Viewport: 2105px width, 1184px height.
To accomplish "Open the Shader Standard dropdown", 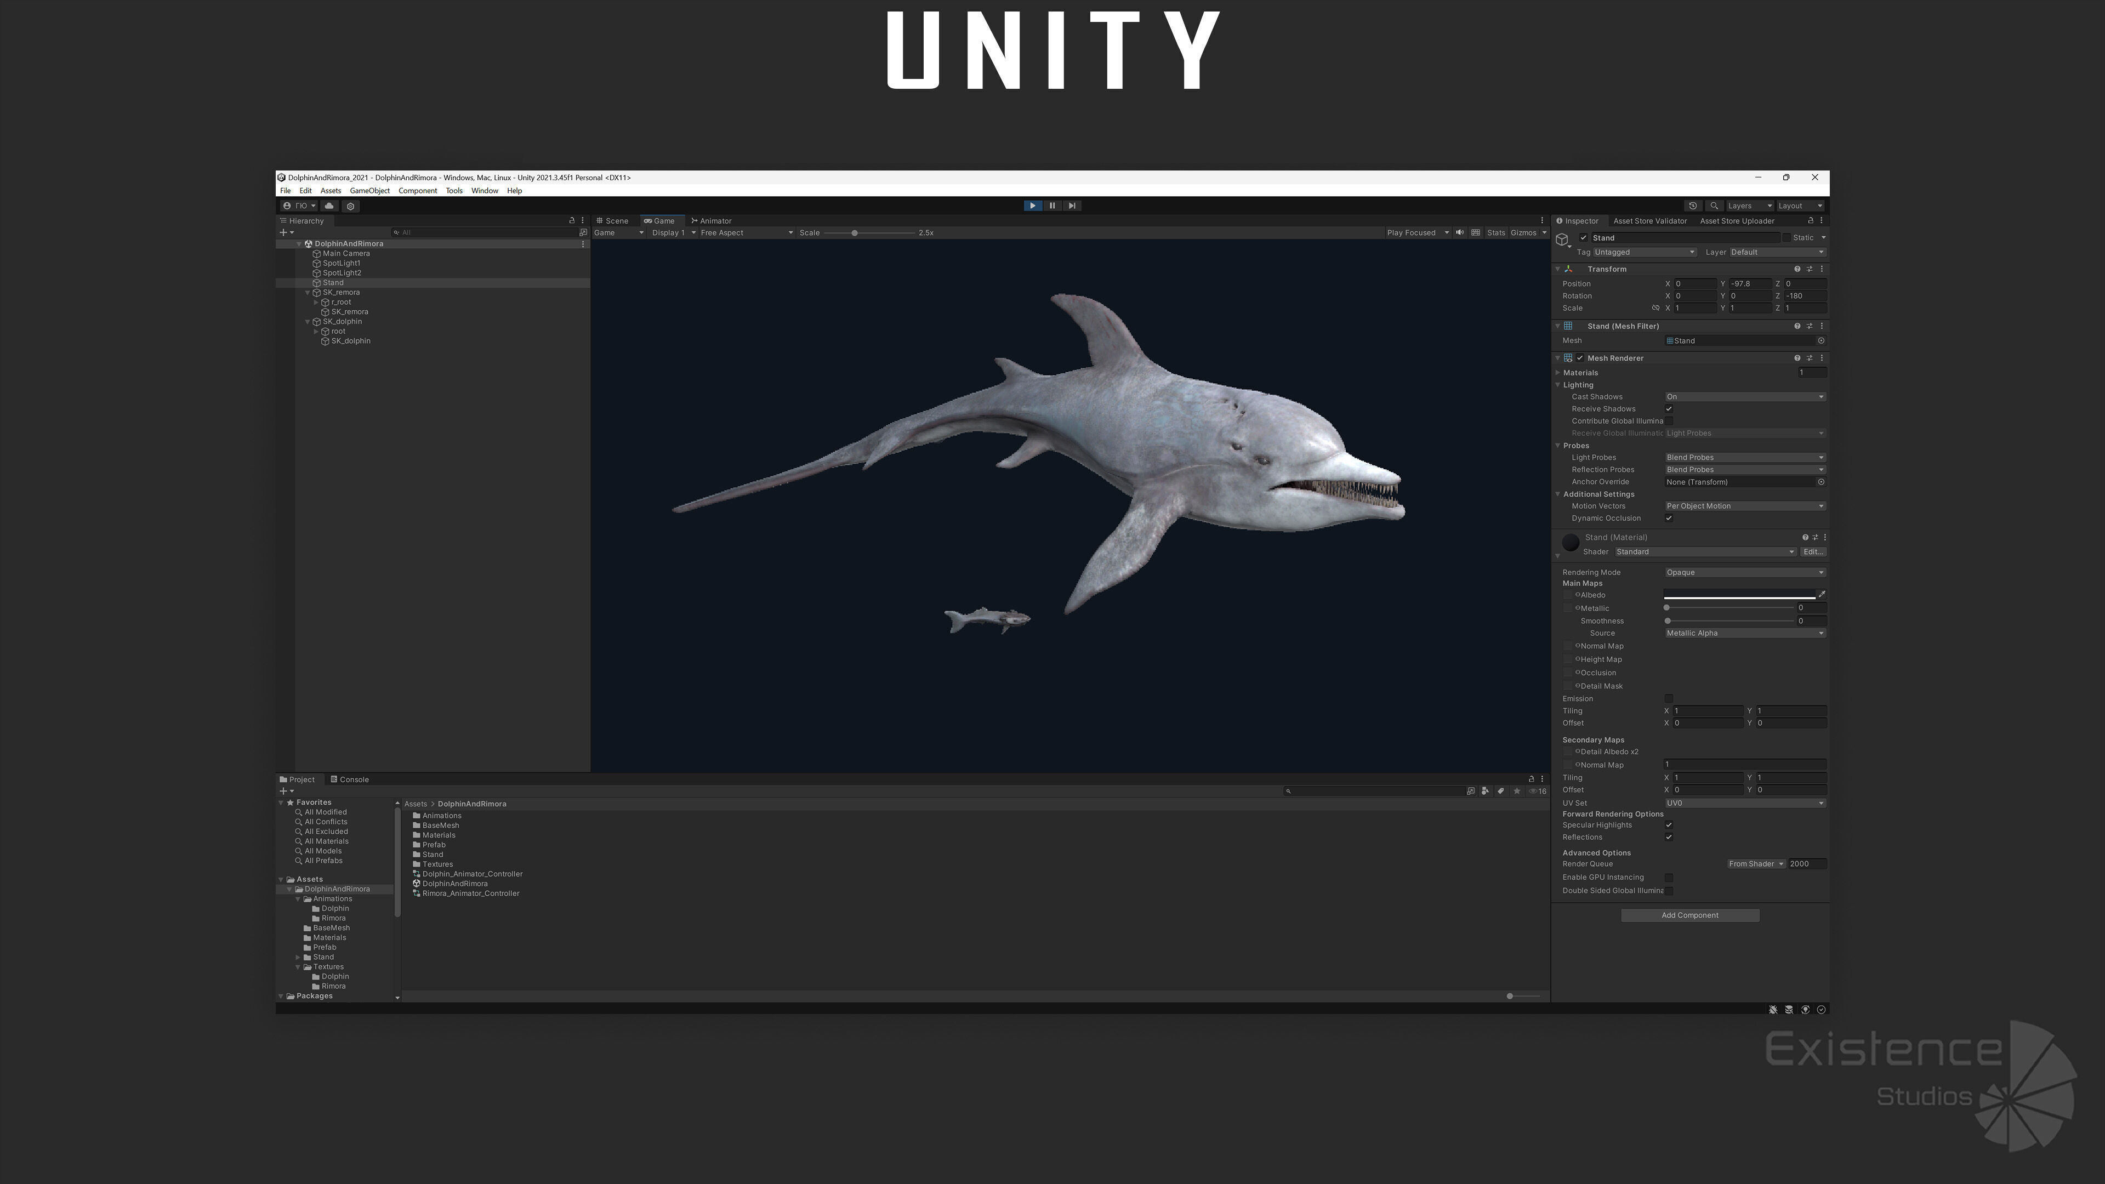I will [1705, 553].
